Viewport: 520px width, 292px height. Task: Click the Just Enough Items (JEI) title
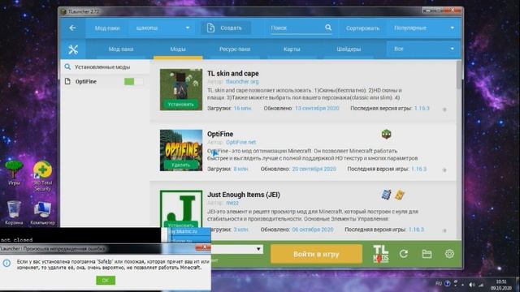coord(244,195)
